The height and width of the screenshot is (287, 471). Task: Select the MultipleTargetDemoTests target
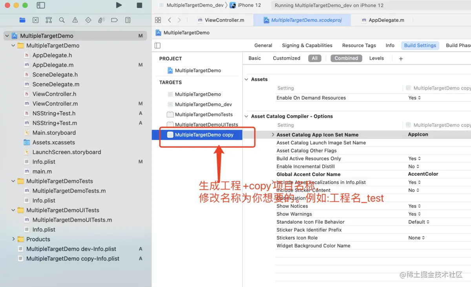tap(204, 114)
